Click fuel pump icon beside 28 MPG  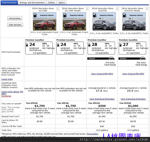point(89,45)
